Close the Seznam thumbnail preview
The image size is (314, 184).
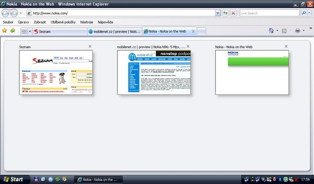pyautogui.click(x=90, y=46)
